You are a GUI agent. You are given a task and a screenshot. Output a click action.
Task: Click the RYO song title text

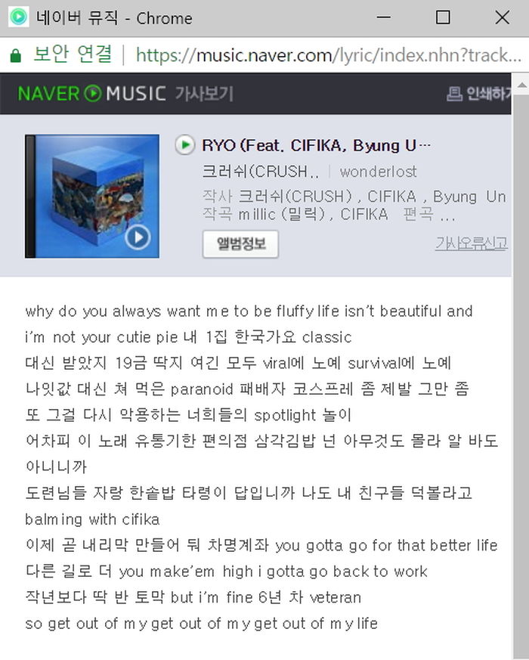pos(316,145)
